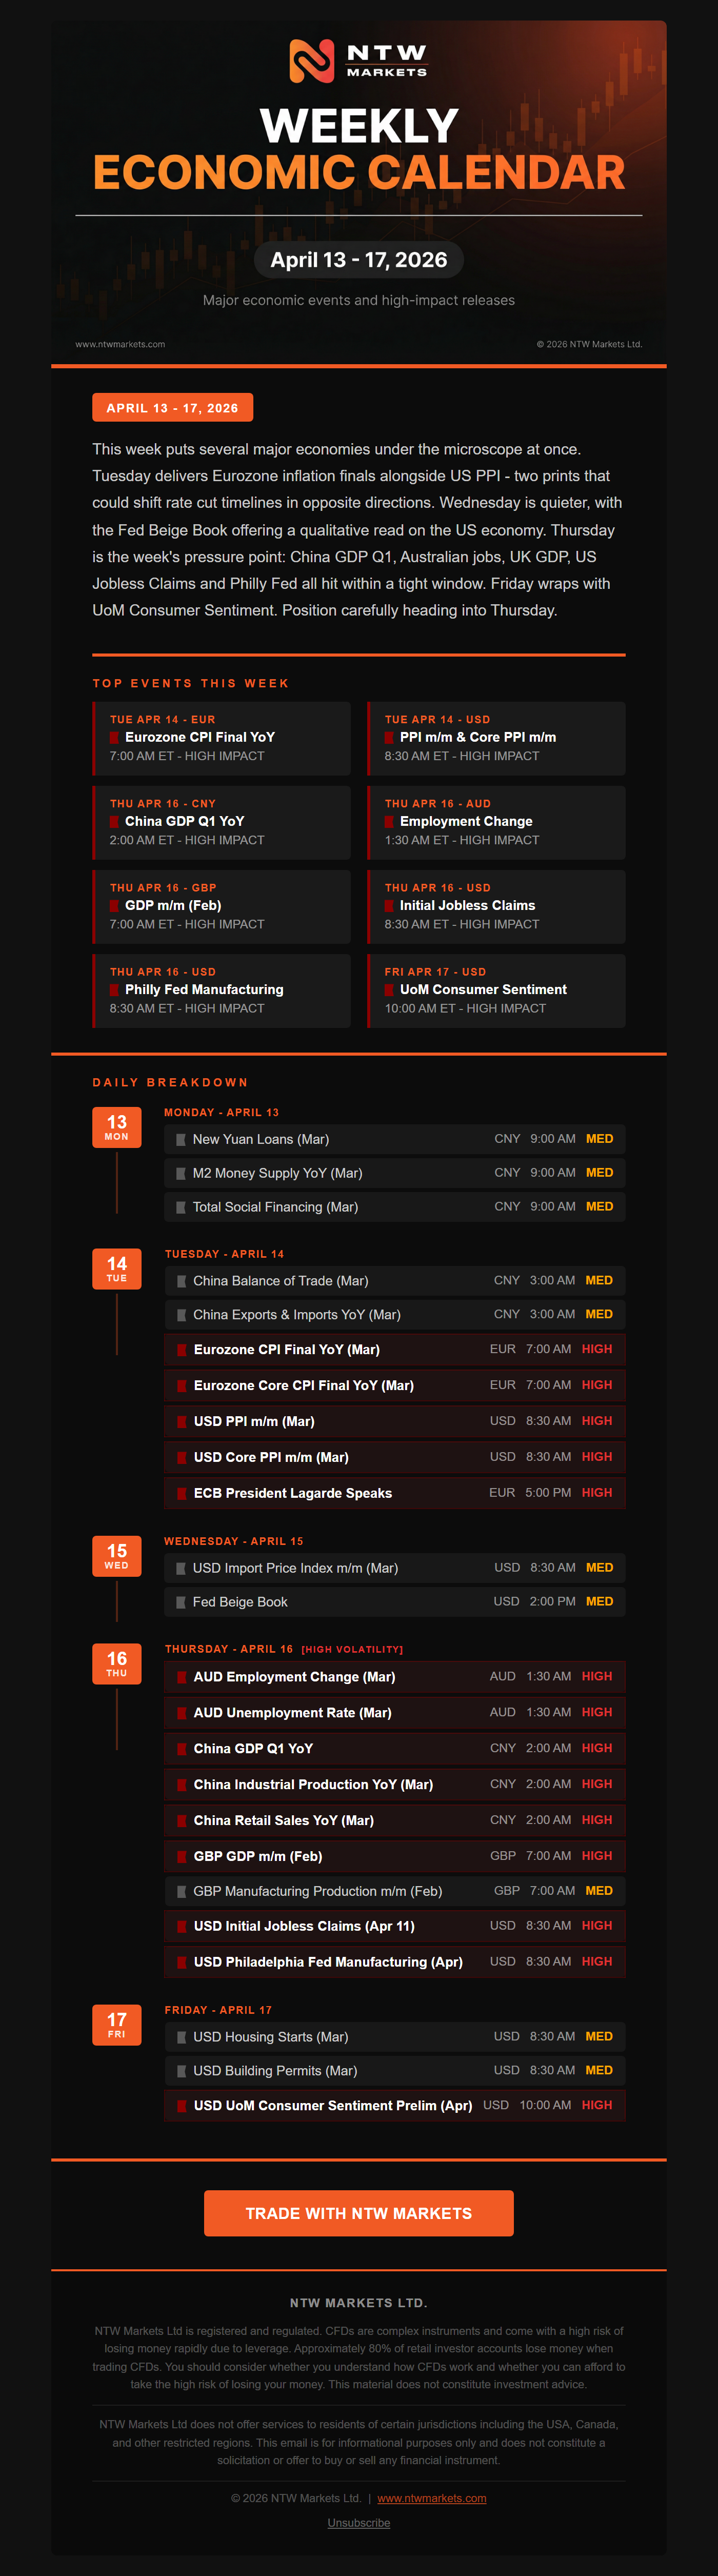The height and width of the screenshot is (2576, 718).
Task: Click the grey impact marker beside Fed Beige Book
Action: [x=181, y=1602]
